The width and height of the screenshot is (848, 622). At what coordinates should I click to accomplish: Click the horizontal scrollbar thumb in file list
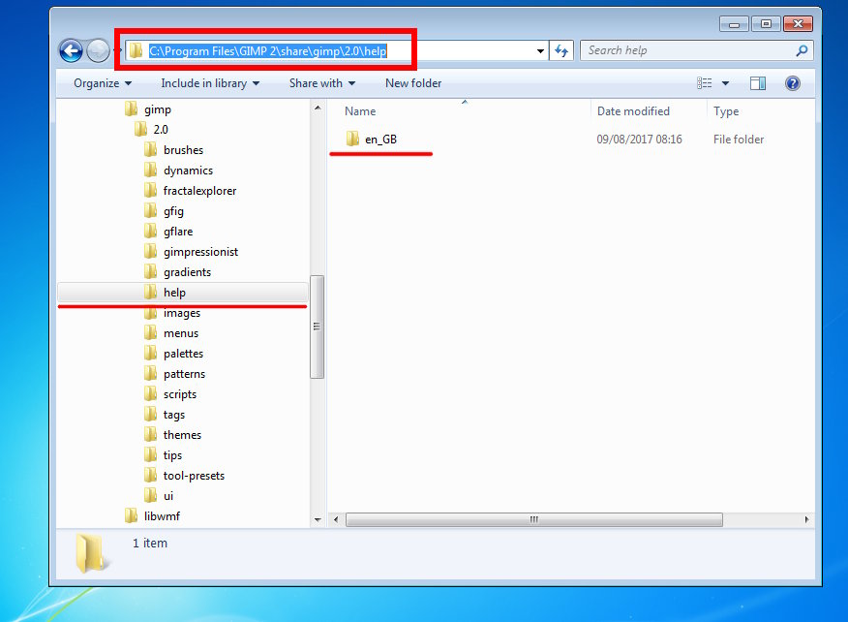pyautogui.click(x=533, y=519)
